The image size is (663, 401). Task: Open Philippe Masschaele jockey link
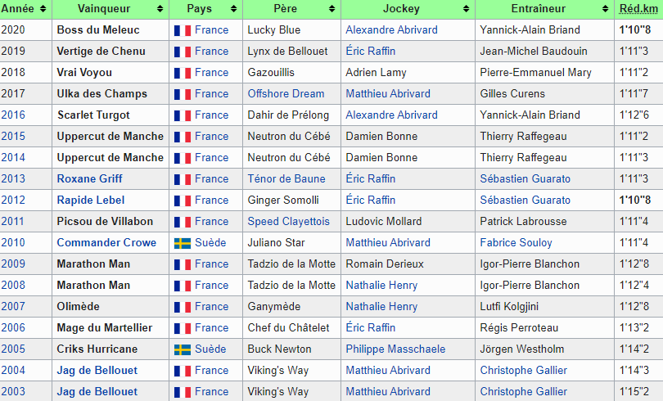(395, 349)
